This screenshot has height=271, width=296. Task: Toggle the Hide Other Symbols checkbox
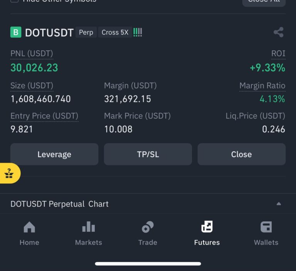(14, 1)
